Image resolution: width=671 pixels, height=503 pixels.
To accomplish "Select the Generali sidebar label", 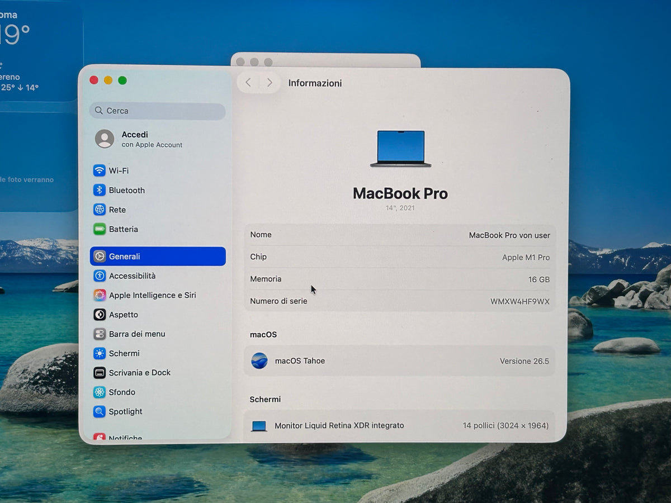I will point(125,257).
